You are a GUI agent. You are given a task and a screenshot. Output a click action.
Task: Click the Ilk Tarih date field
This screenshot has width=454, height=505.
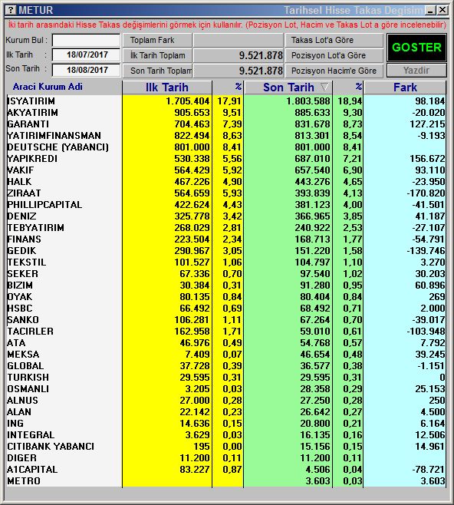(x=86, y=54)
